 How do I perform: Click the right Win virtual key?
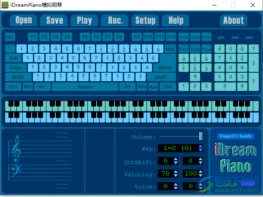142,87
